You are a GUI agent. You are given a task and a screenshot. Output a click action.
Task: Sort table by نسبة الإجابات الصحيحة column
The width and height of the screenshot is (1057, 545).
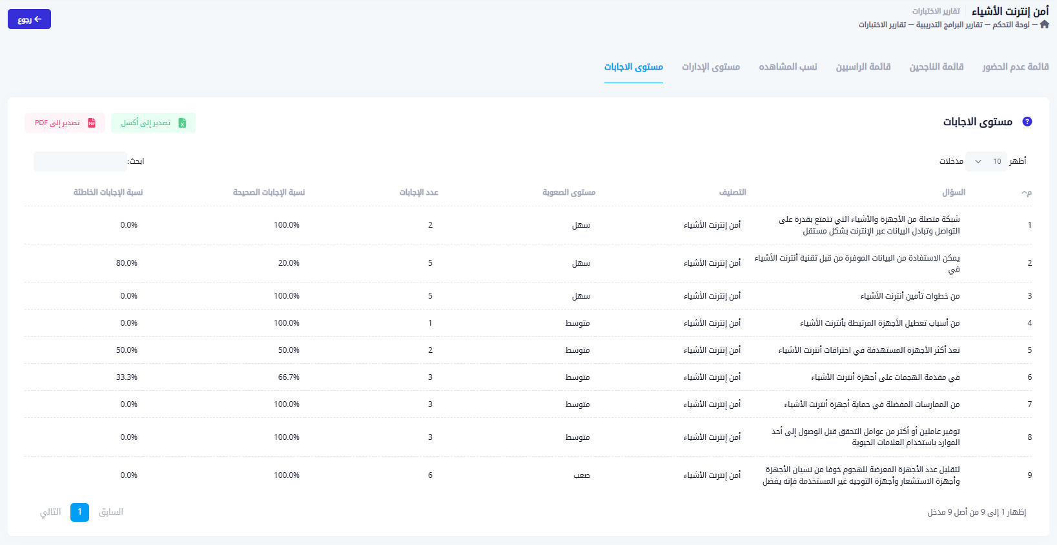coord(269,192)
